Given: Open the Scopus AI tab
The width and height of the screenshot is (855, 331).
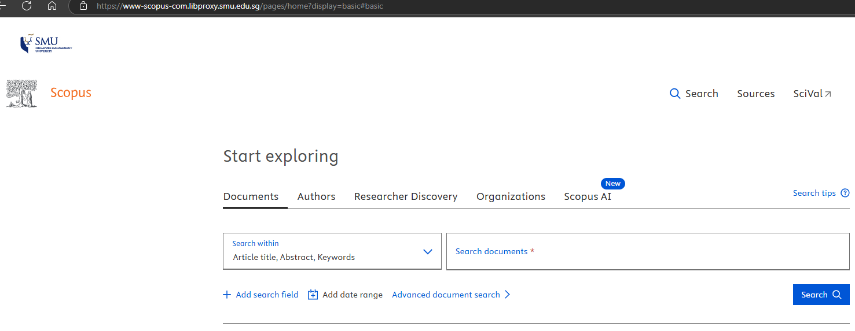Looking at the screenshot, I should [x=588, y=196].
